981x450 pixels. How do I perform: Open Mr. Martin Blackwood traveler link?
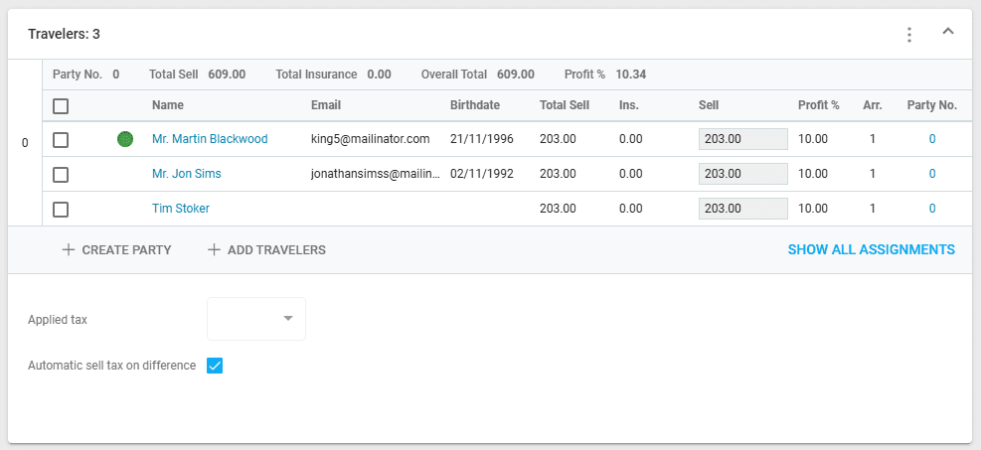click(x=210, y=139)
